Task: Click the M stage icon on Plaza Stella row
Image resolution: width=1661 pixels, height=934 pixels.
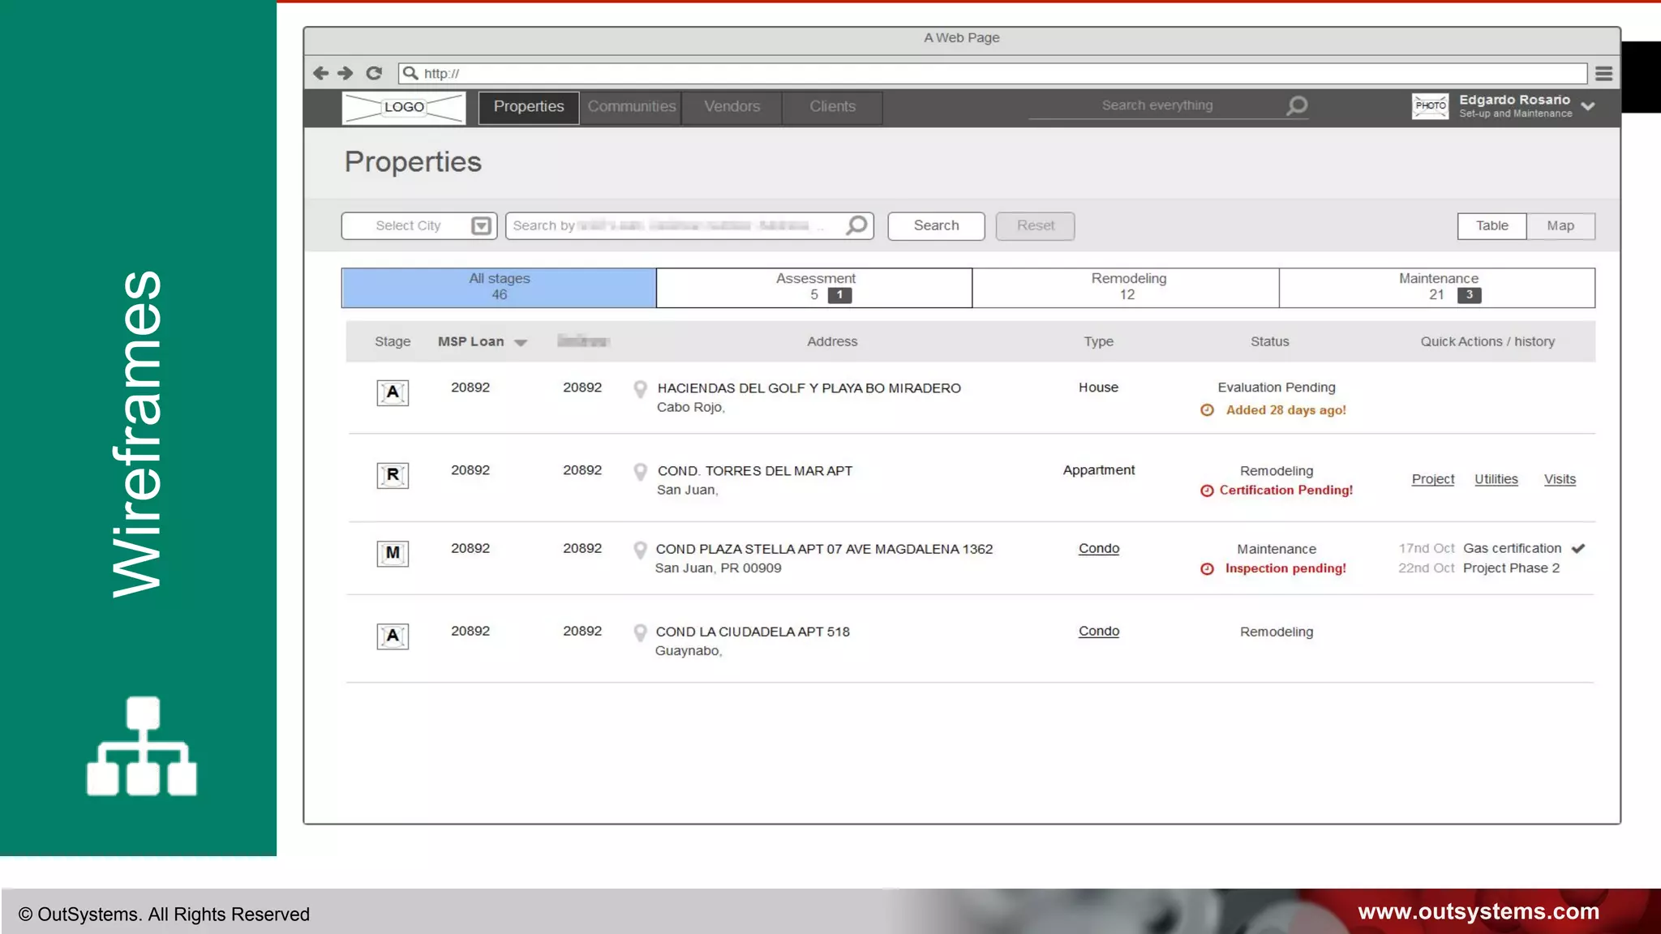Action: [x=393, y=553]
